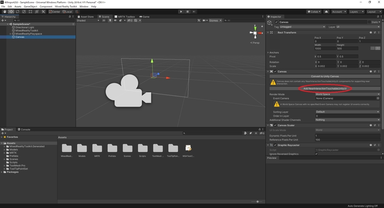Viewport: 384px width, 208px height.
Task: Click the Pause button
Action: pyautogui.click(x=188, y=12)
